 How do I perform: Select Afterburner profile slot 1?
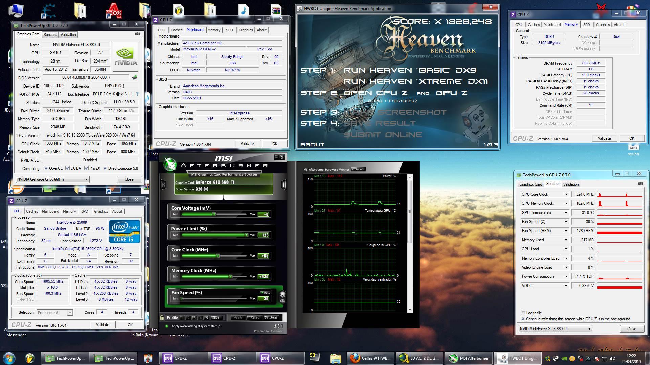tap(182, 318)
